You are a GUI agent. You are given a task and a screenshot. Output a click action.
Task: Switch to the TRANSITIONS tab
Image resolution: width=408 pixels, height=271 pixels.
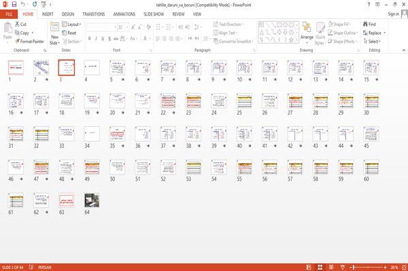[94, 14]
